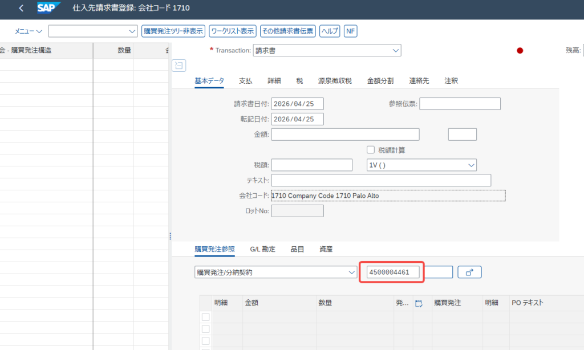The width and height of the screenshot is (584, 350).
Task: Click the calendar icon in the table header
Action: click(x=419, y=303)
